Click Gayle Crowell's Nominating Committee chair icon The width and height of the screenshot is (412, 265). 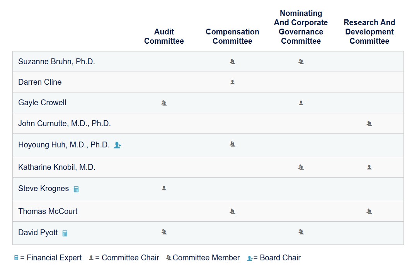301,103
